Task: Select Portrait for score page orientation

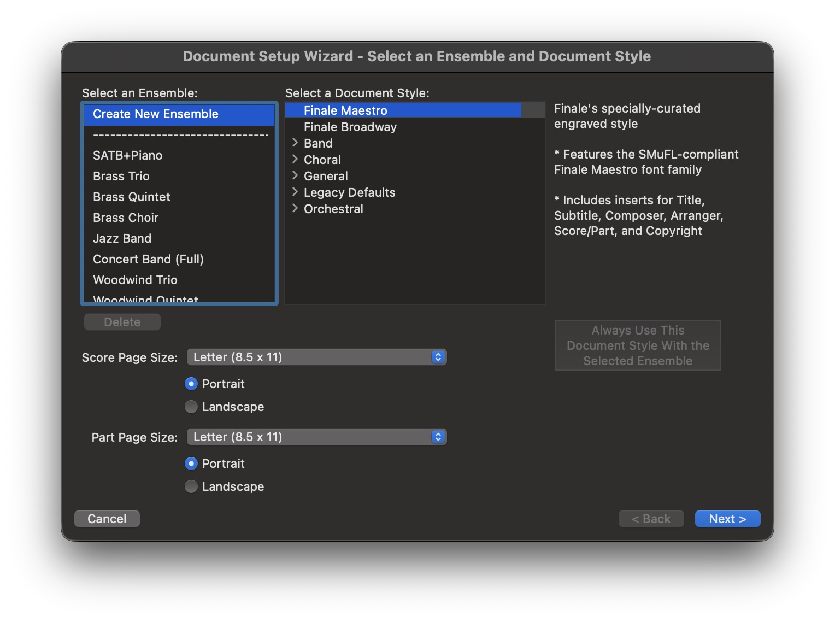Action: (191, 384)
